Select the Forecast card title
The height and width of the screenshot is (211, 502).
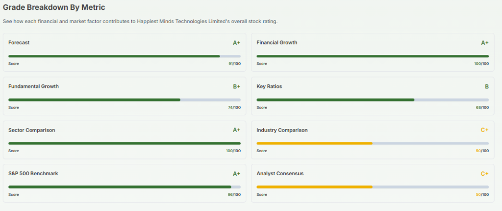click(x=19, y=43)
